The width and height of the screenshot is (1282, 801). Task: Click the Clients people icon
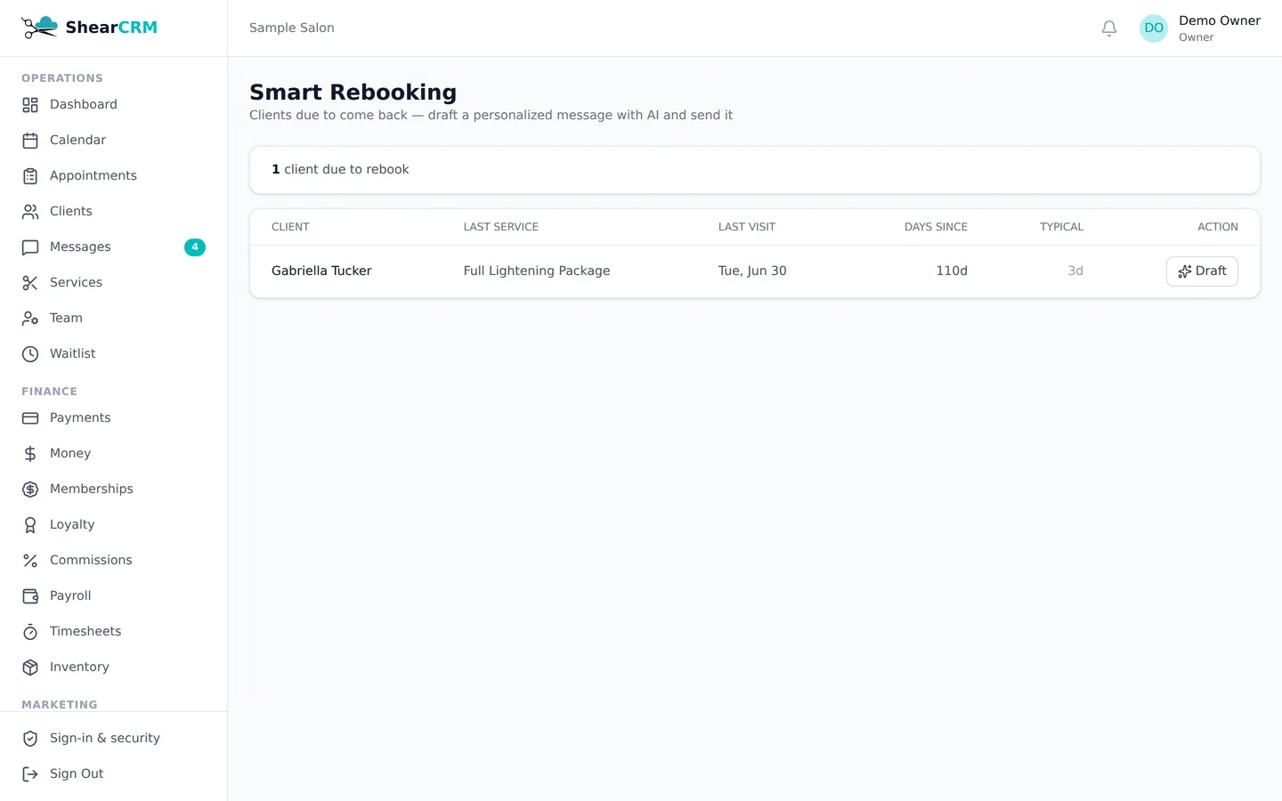click(x=30, y=212)
